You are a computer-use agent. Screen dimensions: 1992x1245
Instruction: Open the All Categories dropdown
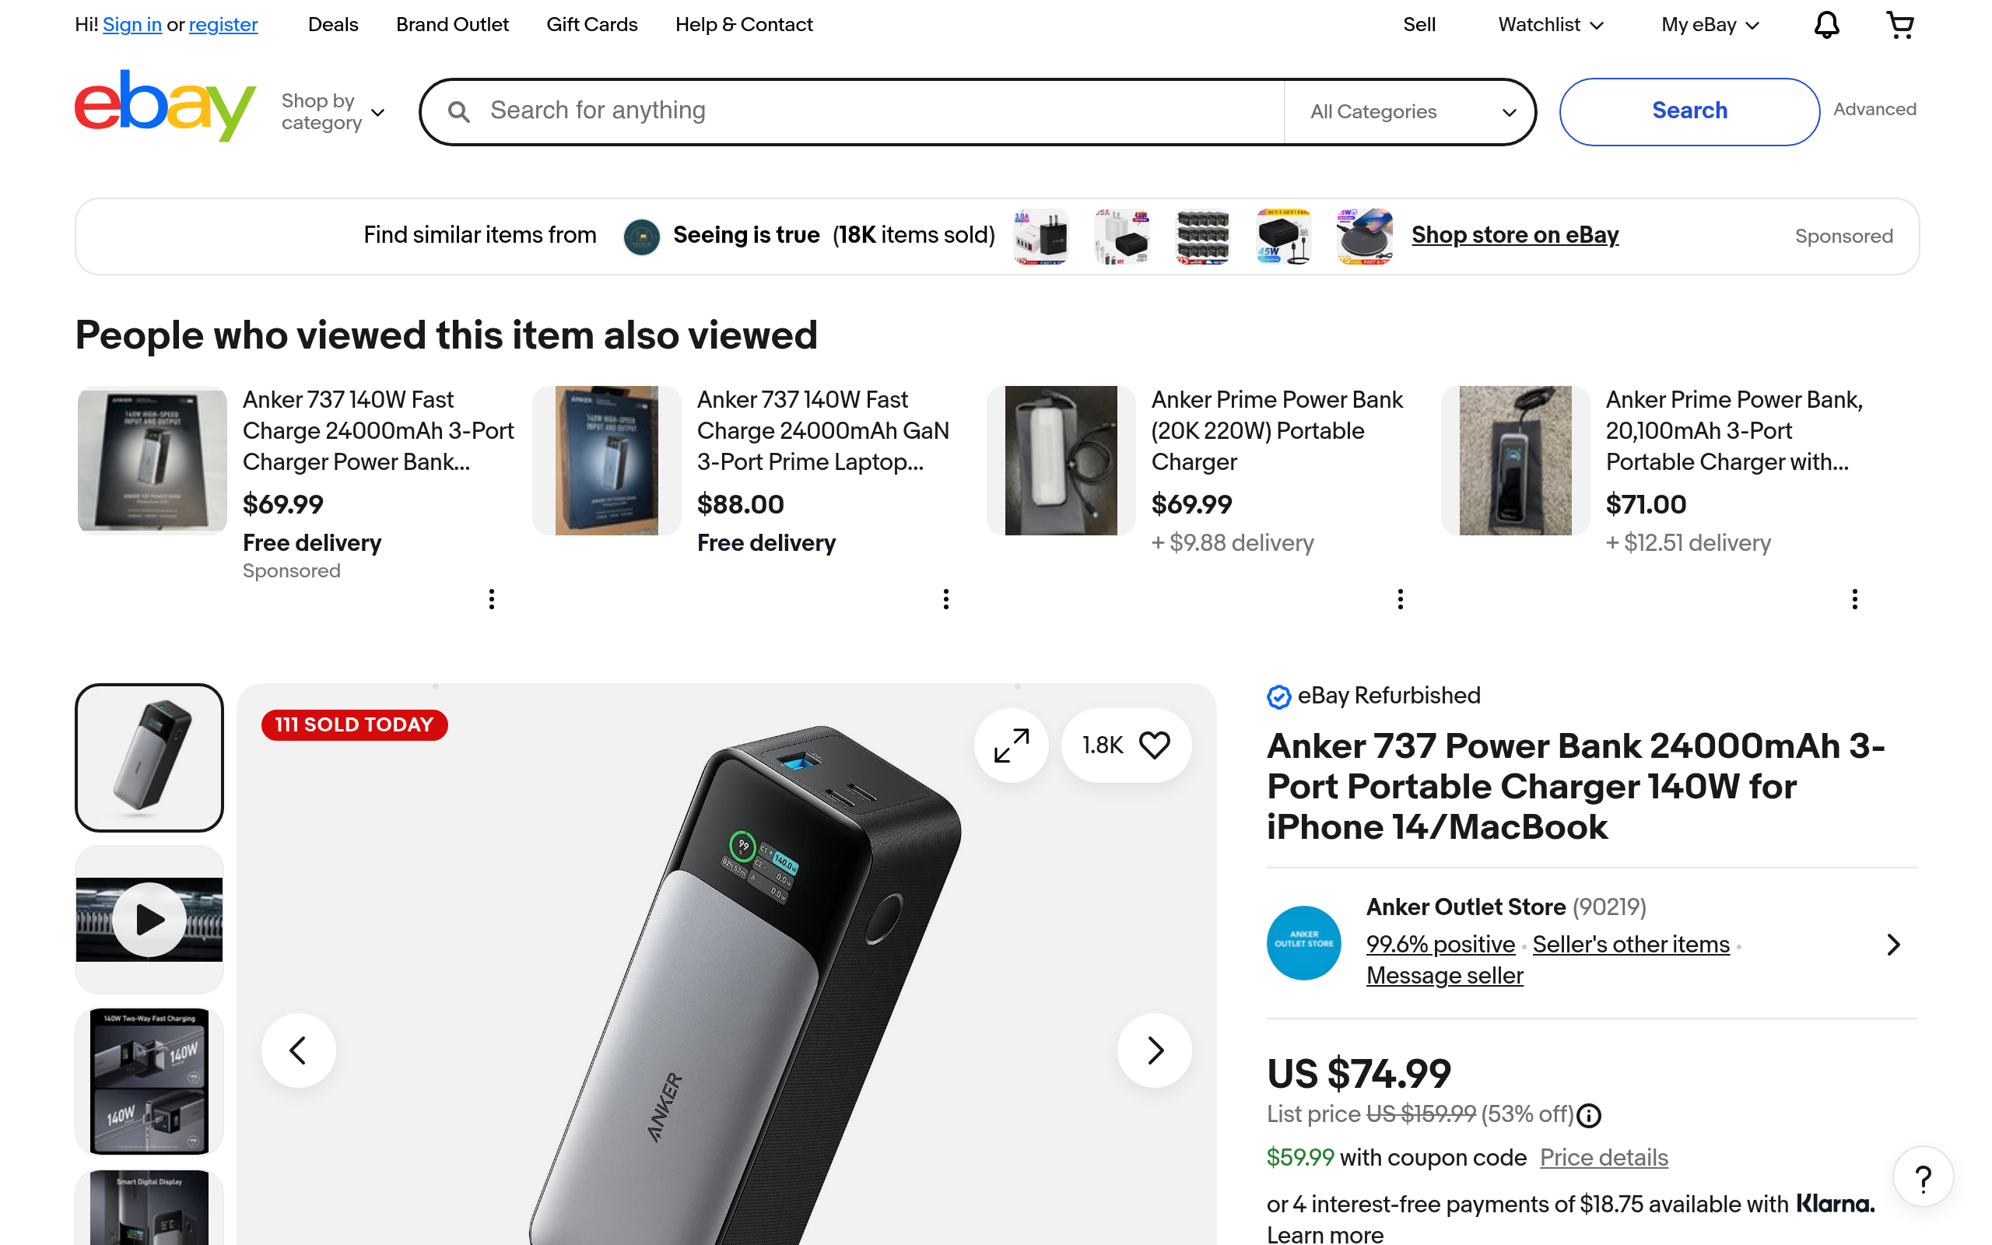1411,112
